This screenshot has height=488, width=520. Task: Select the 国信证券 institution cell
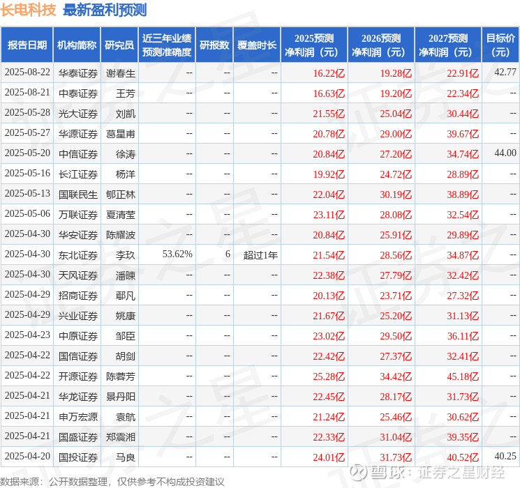click(x=78, y=356)
